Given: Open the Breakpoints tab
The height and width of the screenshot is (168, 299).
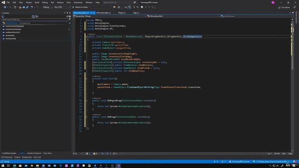Looking at the screenshot, I should (x=27, y=157).
